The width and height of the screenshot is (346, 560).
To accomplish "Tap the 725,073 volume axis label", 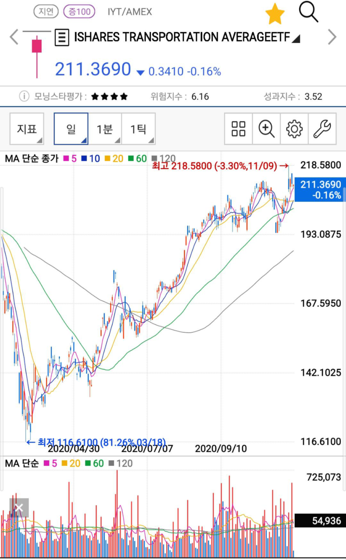I will [x=324, y=477].
